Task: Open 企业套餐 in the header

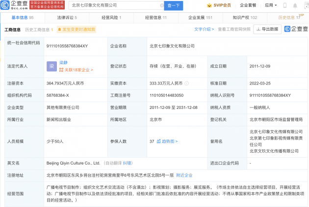Action: [248, 5]
